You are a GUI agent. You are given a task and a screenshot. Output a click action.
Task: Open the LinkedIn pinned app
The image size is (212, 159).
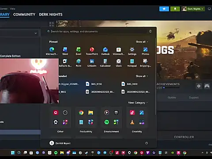pyautogui.click(x=92, y=63)
